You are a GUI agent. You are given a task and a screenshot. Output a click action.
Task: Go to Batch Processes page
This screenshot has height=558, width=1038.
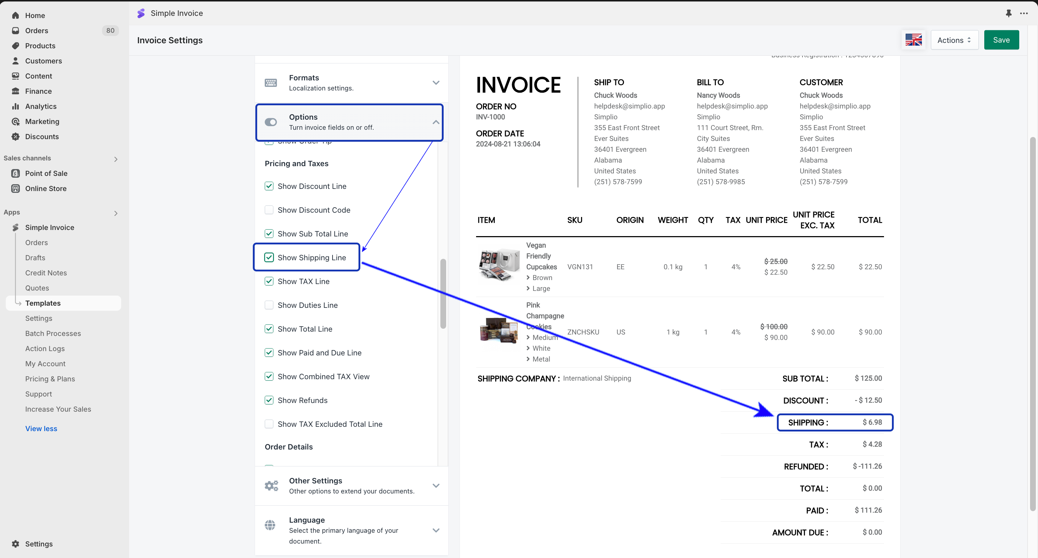pyautogui.click(x=53, y=333)
